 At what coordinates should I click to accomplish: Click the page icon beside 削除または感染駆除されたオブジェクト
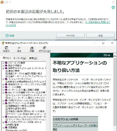click(7, 82)
